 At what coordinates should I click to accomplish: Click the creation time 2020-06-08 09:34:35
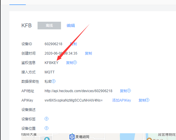coord(61,53)
